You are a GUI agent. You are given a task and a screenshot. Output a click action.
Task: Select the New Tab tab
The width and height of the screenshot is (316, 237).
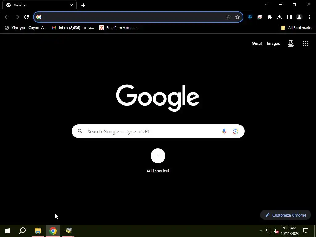click(x=39, y=5)
